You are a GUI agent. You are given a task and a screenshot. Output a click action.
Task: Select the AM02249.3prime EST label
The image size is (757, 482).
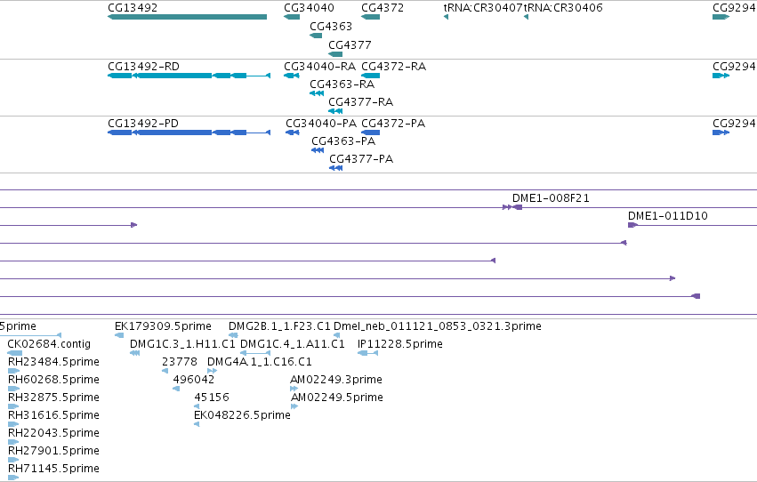pyautogui.click(x=336, y=381)
